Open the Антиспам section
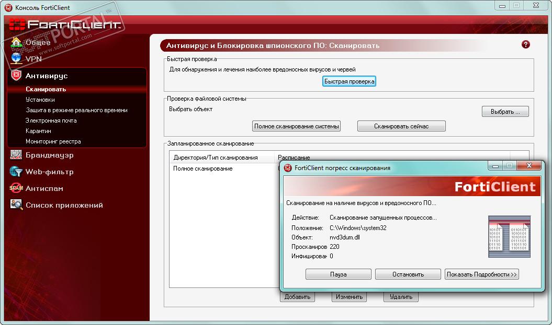 pyautogui.click(x=44, y=188)
